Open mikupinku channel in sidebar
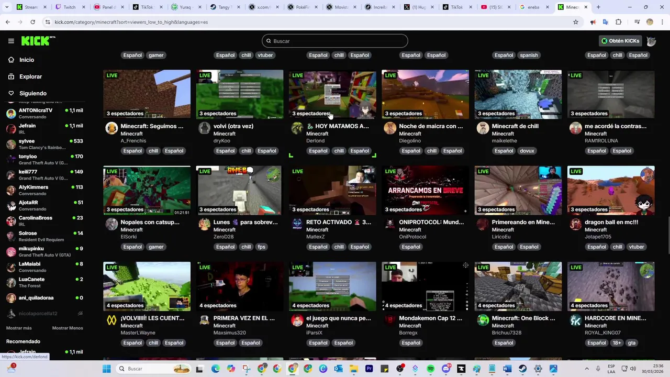 (44, 251)
